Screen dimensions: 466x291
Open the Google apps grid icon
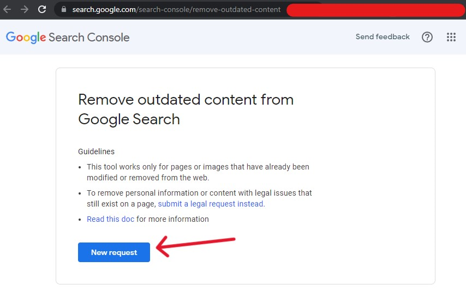point(451,37)
